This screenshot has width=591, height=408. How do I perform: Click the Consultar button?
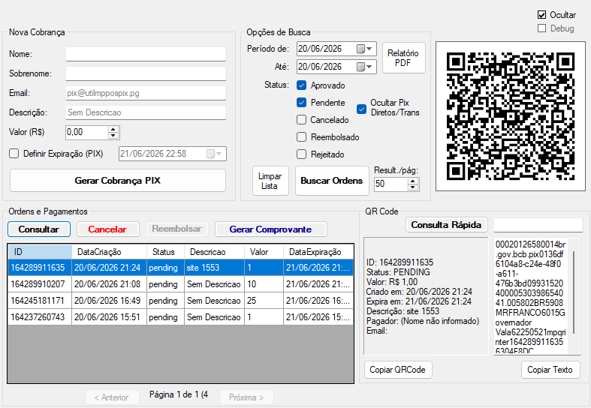[x=39, y=229]
